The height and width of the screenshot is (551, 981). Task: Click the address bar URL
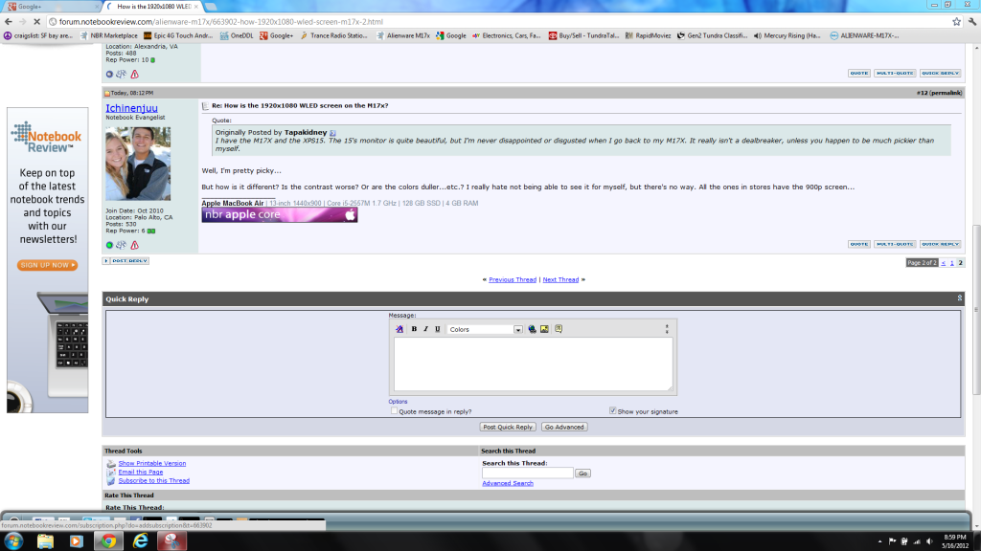coord(221,22)
